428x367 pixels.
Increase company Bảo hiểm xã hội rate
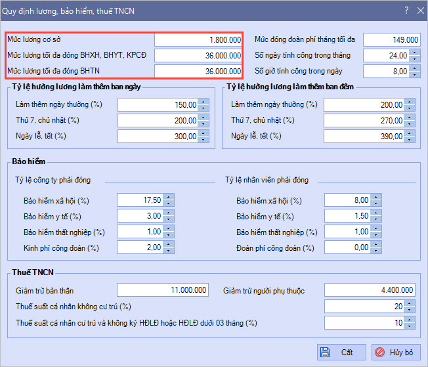click(169, 198)
